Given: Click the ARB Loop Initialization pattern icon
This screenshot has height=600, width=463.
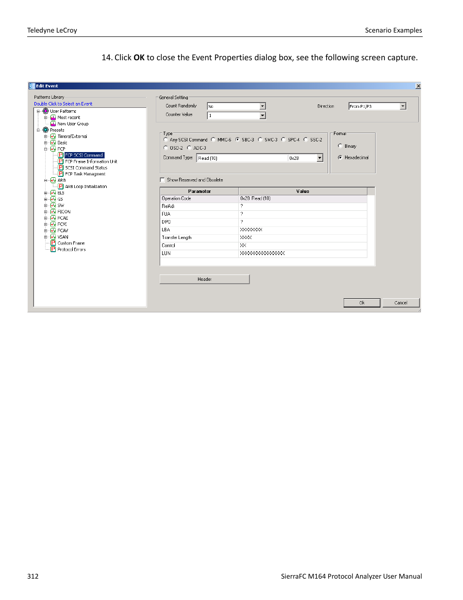Looking at the screenshot, I should (x=61, y=187).
